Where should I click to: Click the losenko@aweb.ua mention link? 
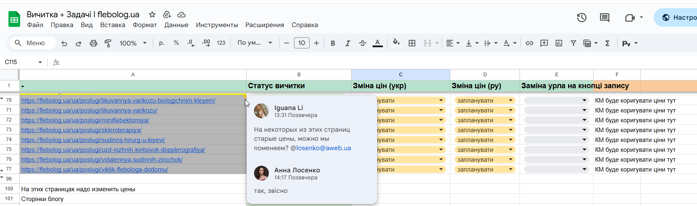pyautogui.click(x=324, y=148)
